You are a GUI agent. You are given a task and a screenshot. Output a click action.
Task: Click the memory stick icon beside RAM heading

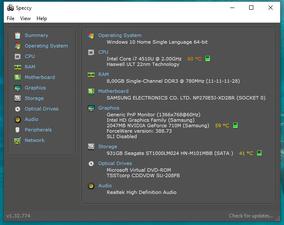coord(91,75)
